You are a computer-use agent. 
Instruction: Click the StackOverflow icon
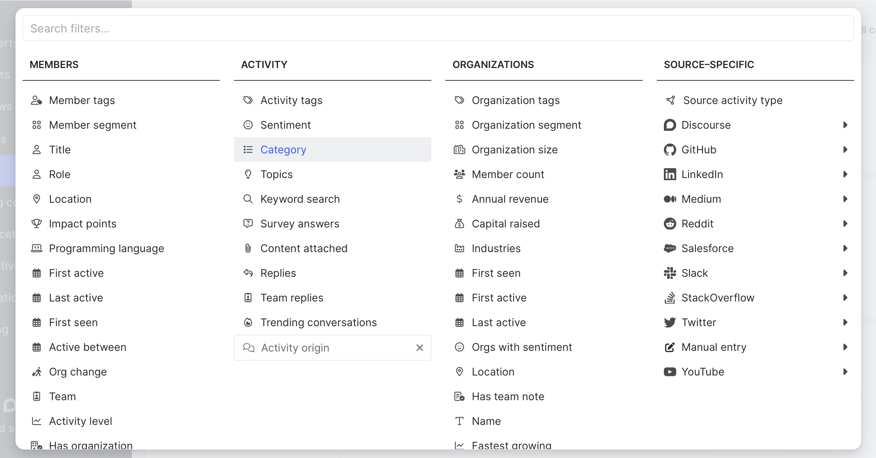(670, 298)
